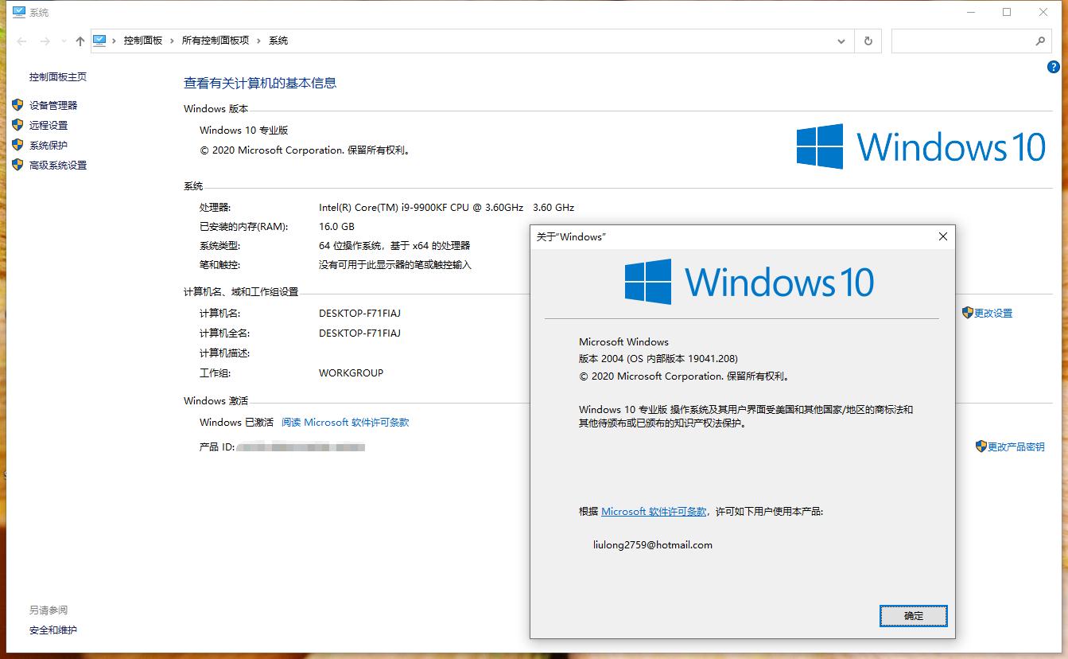Click the 16.0 GB RAM value
Viewport: 1068px width, 659px height.
(336, 227)
